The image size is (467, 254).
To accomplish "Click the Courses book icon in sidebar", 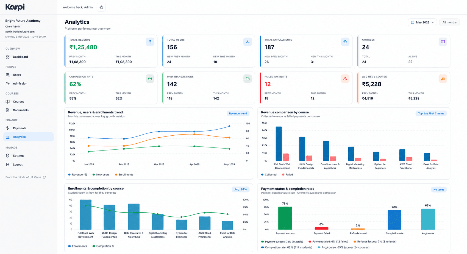I will pyautogui.click(x=8, y=102).
